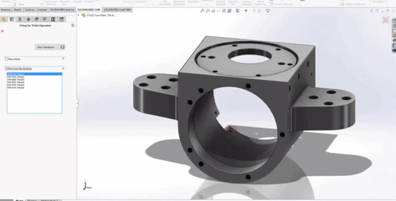Viewport: 396px width, 201px height.
Task: Select Mill Part Setup5 in the list
Action: pyautogui.click(x=34, y=85)
